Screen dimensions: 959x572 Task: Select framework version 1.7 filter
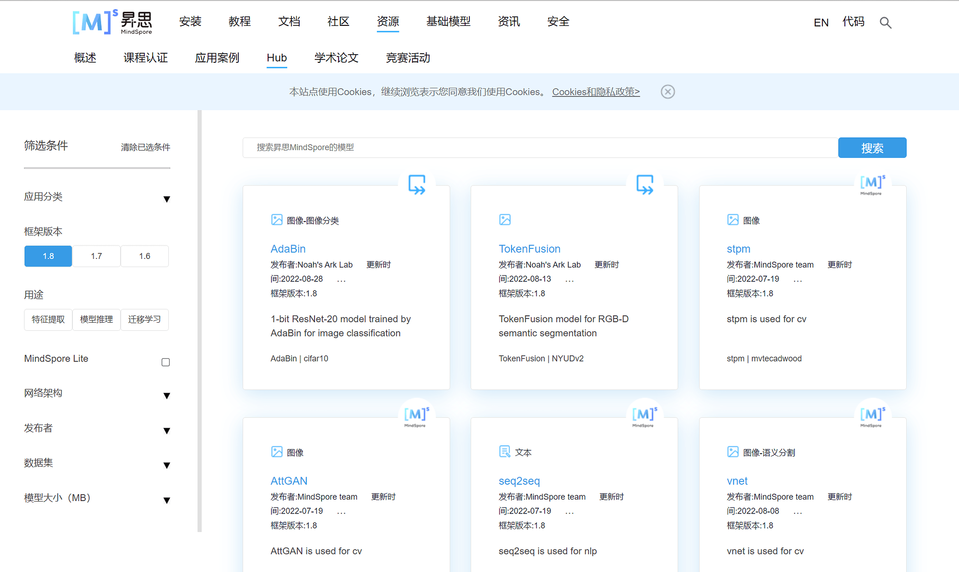[96, 256]
